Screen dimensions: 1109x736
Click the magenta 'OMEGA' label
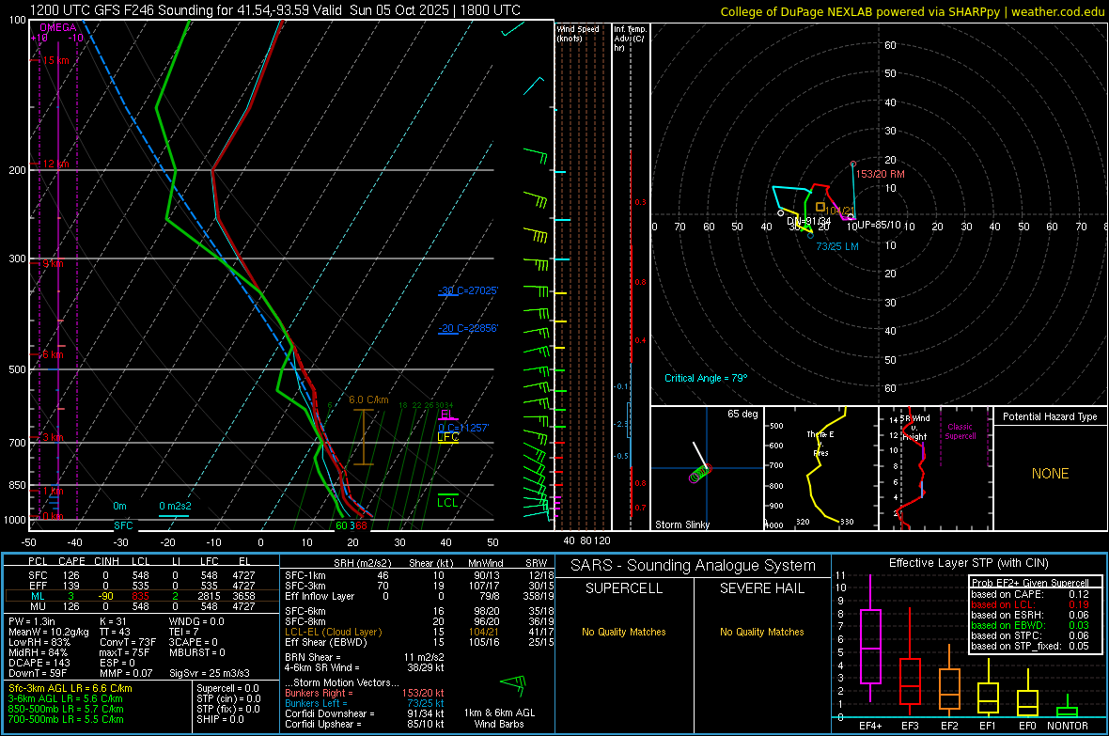pos(58,27)
